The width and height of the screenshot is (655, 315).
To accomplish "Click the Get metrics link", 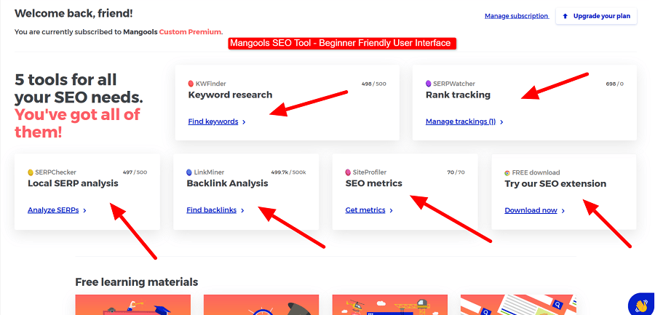I will [365, 210].
